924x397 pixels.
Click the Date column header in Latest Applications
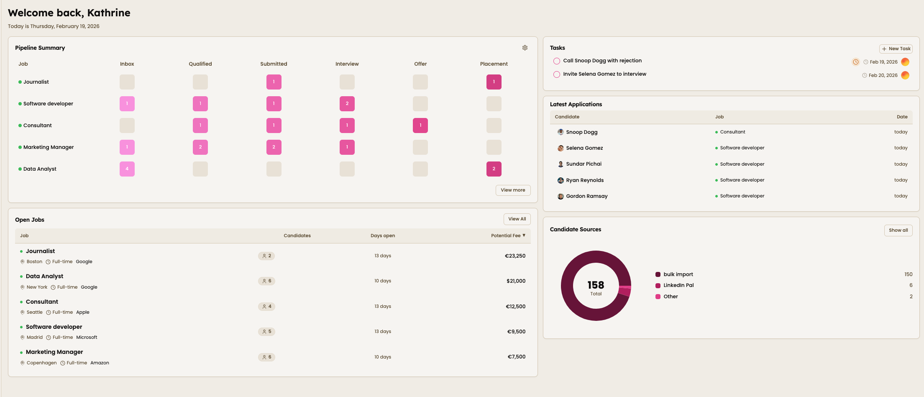(902, 117)
